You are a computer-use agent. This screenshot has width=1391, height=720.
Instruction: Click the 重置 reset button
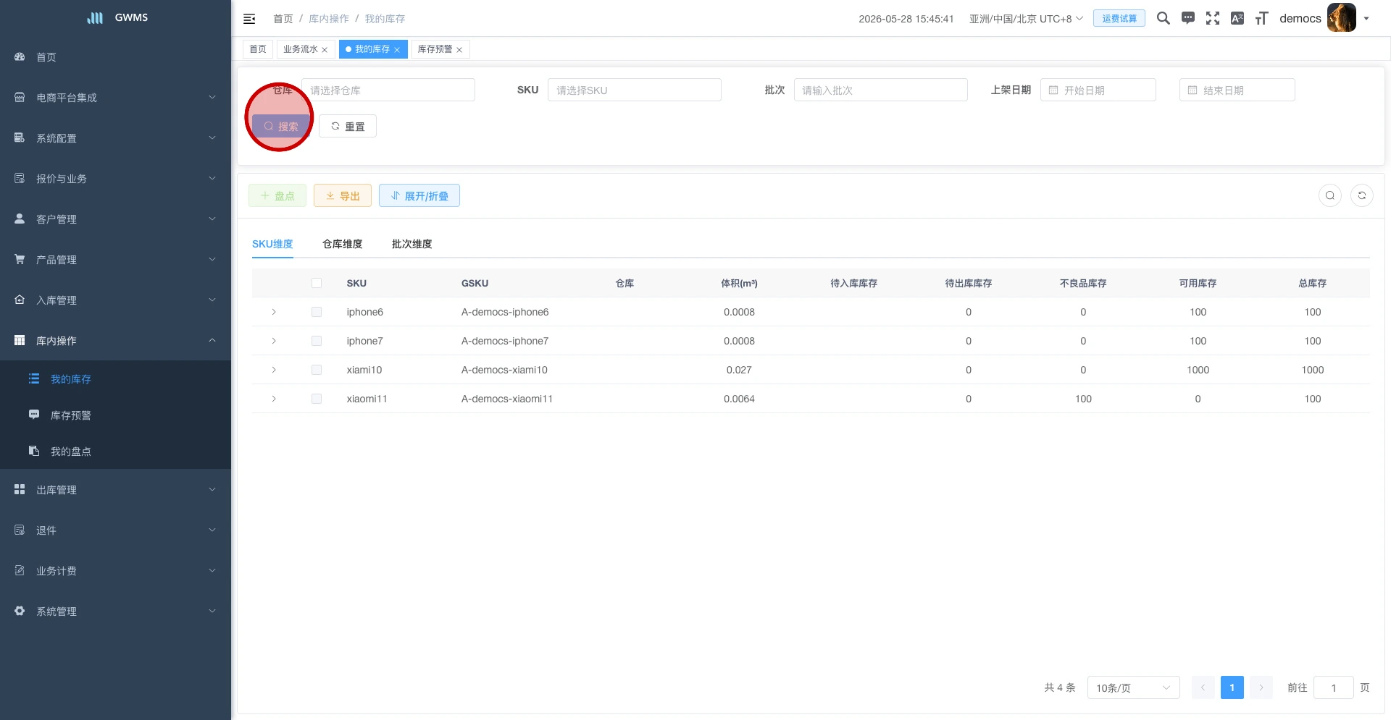(348, 126)
